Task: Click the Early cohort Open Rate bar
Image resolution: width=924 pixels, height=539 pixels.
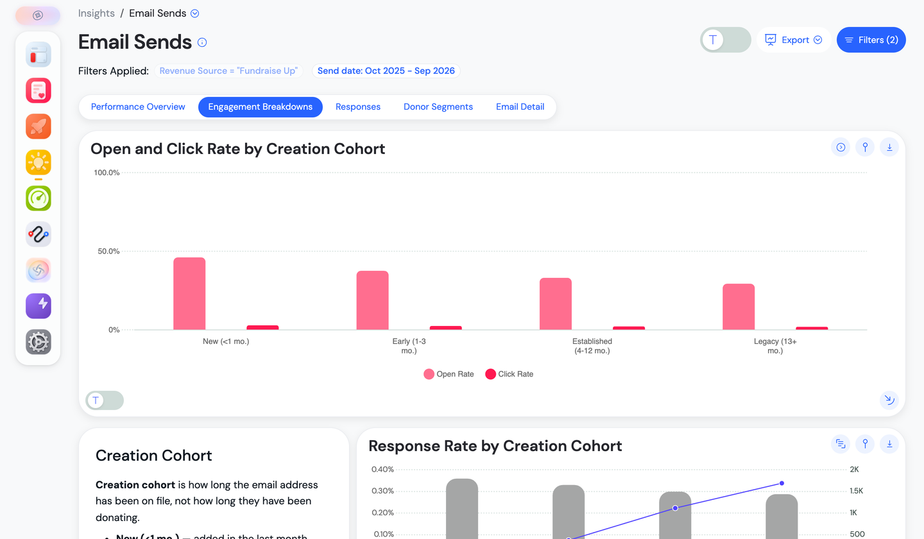Action: pos(372,300)
